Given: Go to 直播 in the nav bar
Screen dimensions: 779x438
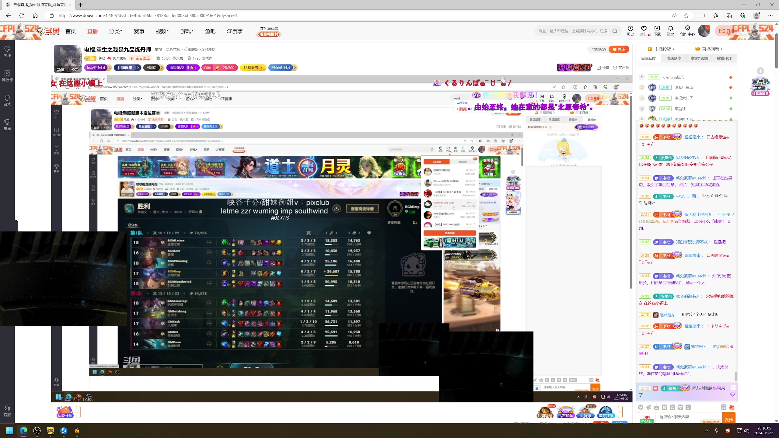Looking at the screenshot, I should click(93, 31).
